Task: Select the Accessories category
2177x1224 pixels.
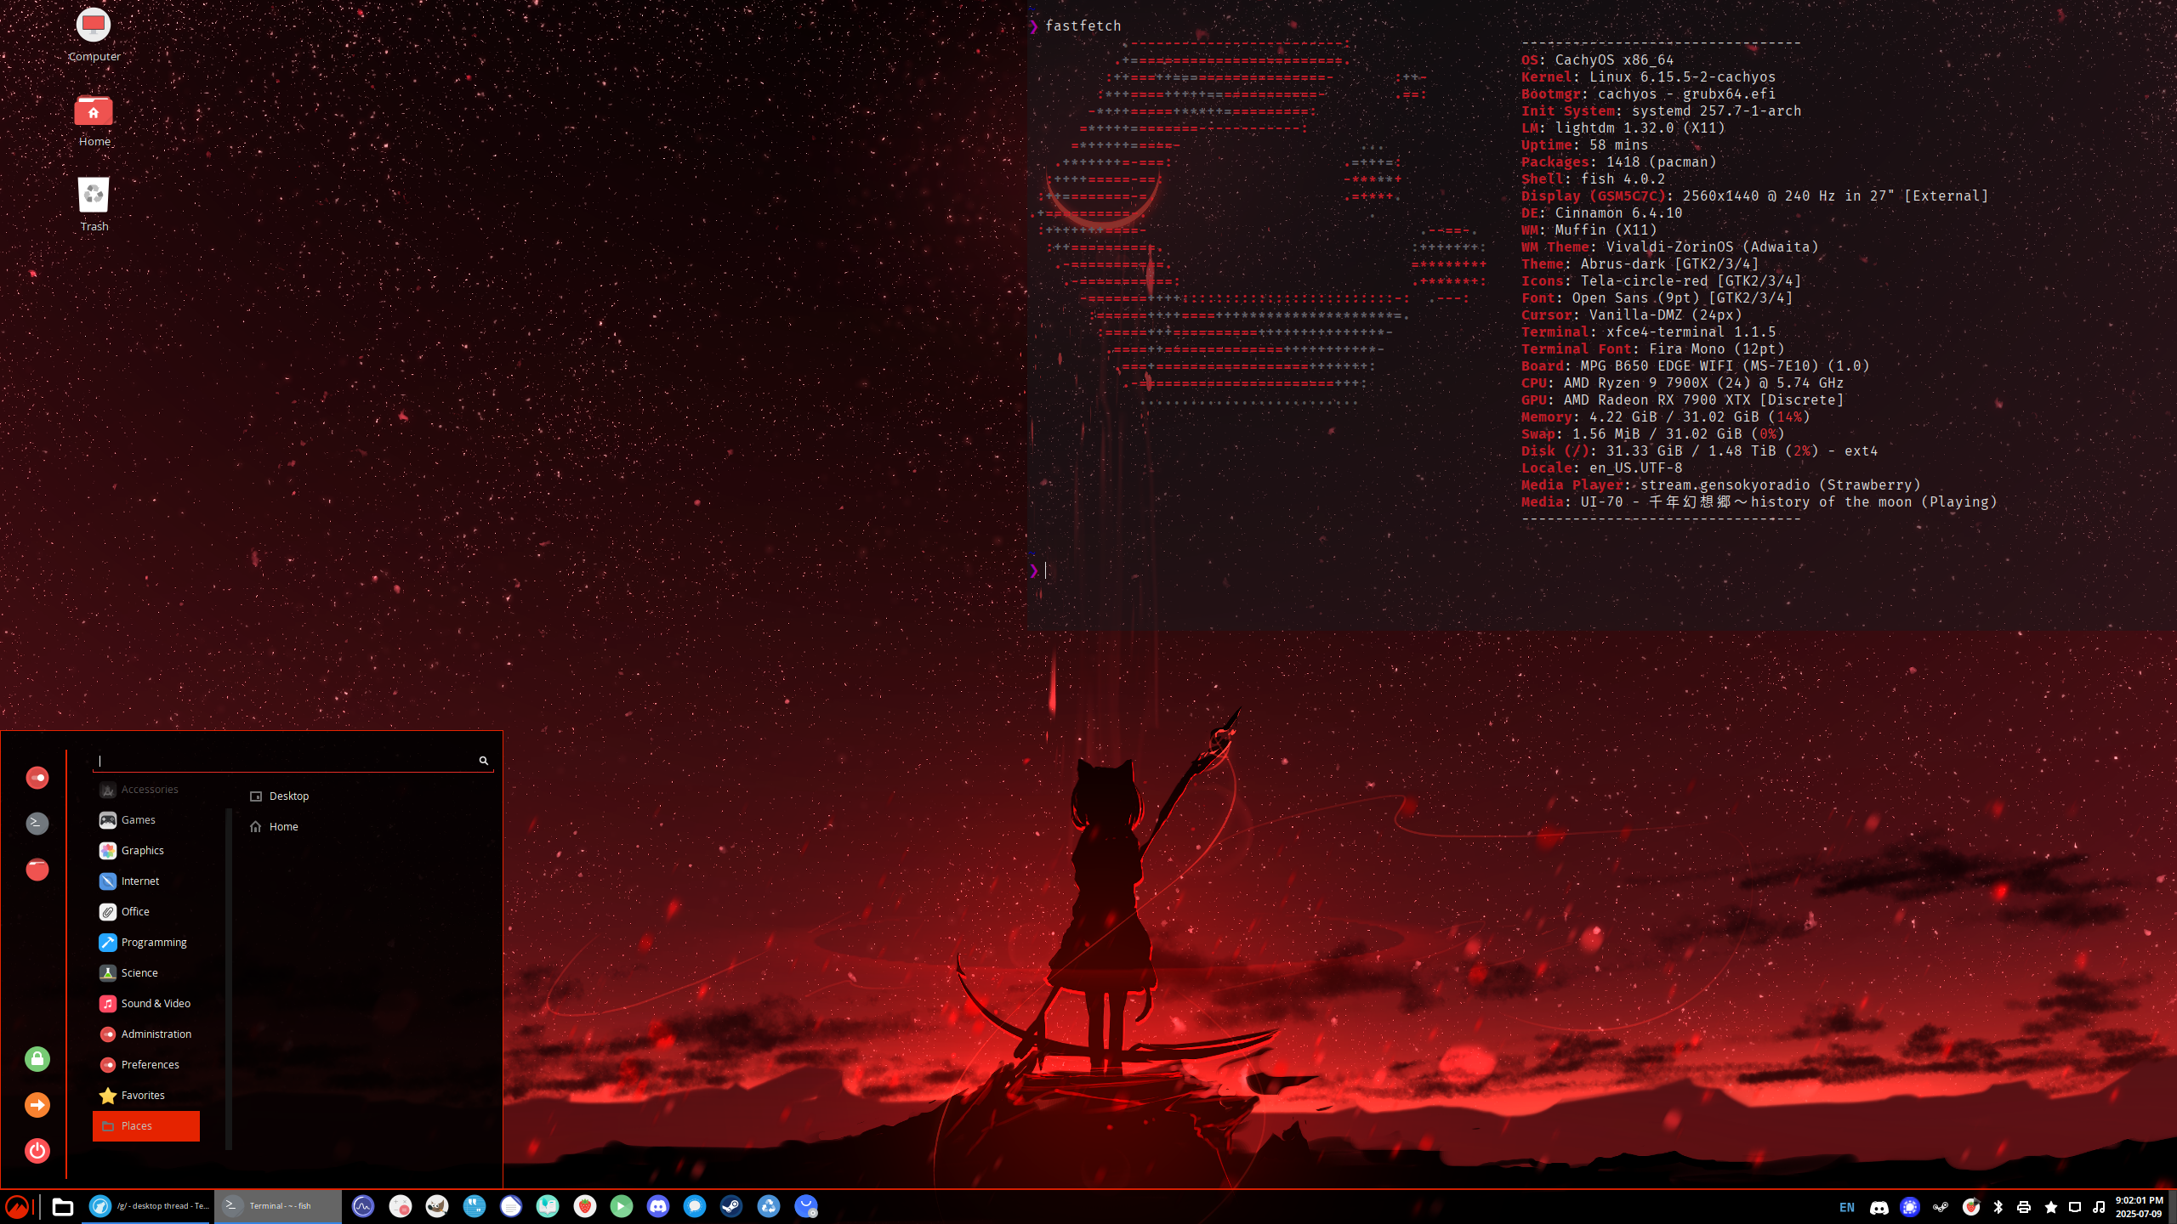Action: [x=146, y=790]
